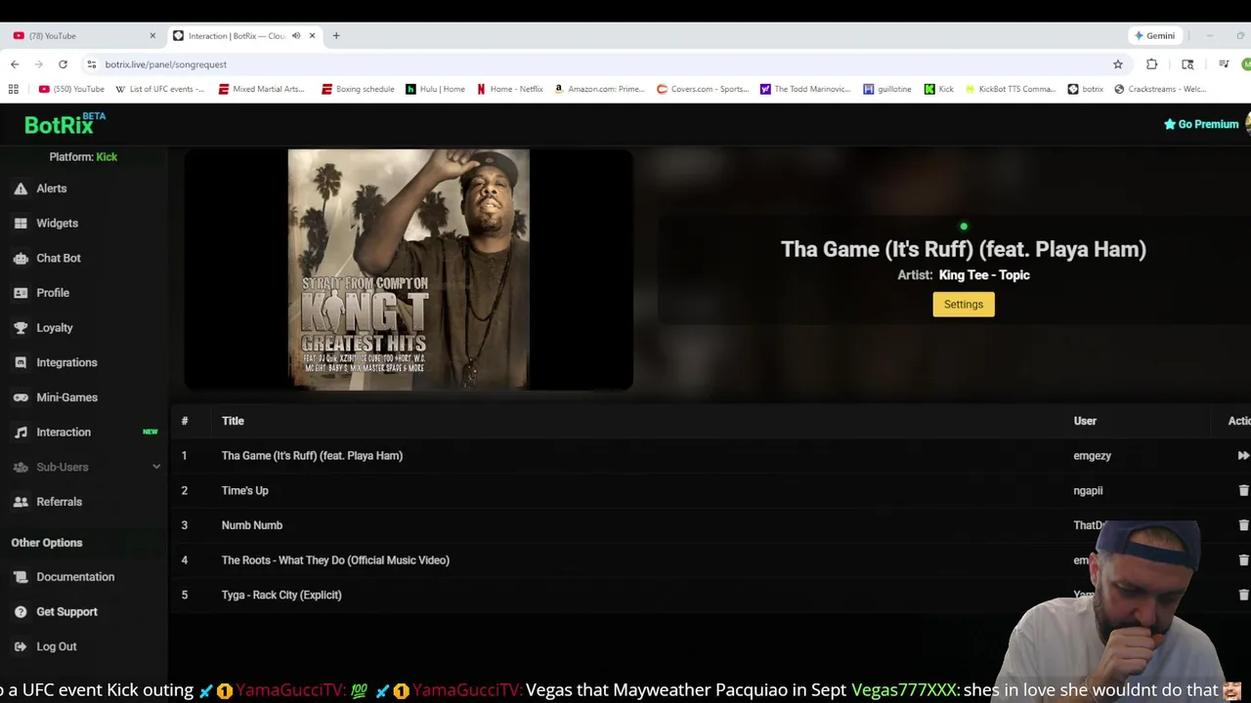1251x703 pixels.
Task: Open a new browser tab
Action: (336, 36)
